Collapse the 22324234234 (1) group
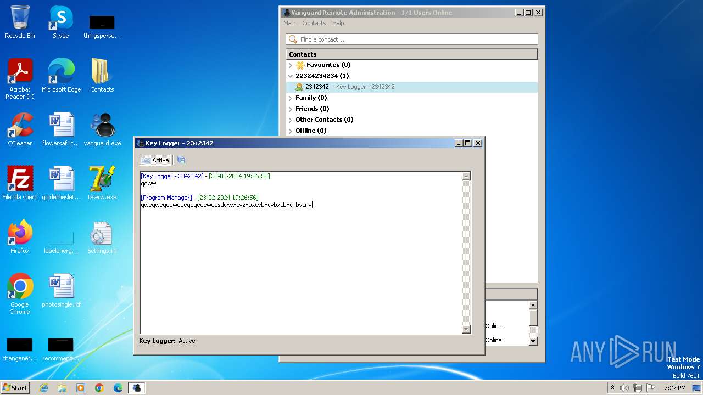The width and height of the screenshot is (703, 395). coord(291,76)
